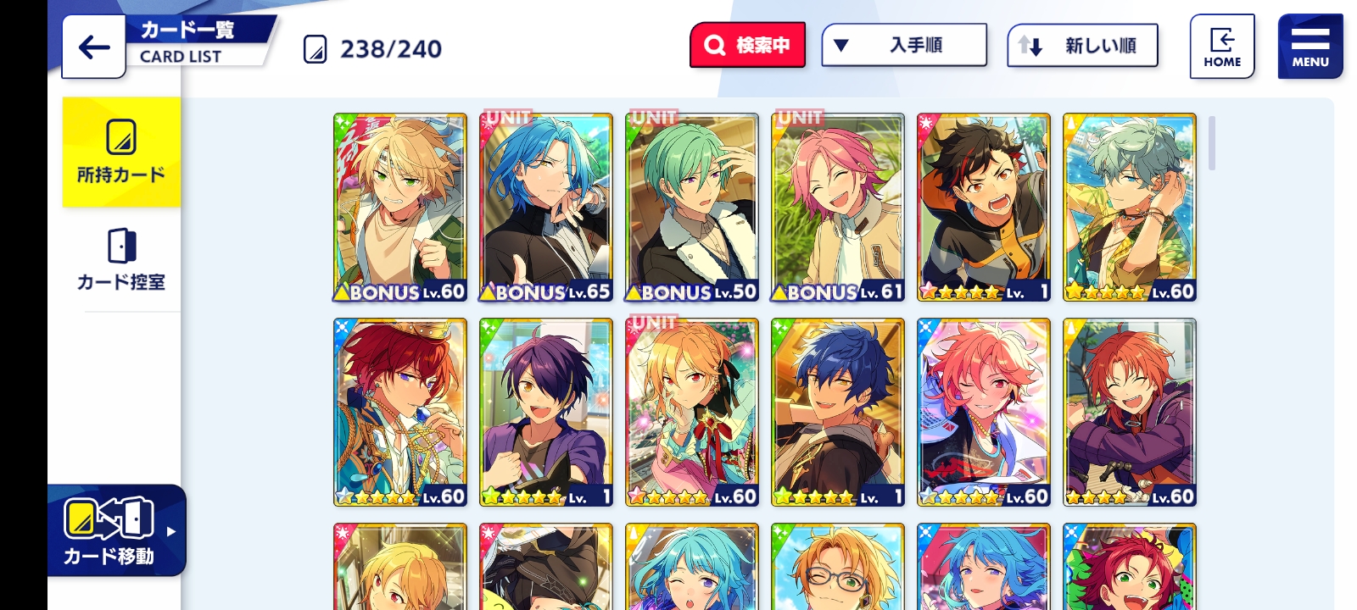Click the card list scrollbar

(1212, 142)
